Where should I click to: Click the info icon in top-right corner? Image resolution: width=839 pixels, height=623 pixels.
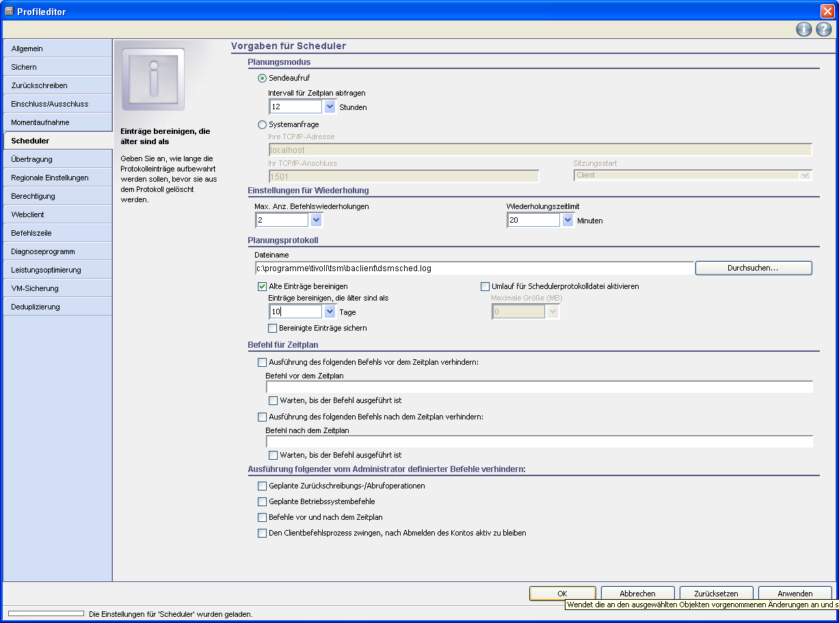(803, 29)
